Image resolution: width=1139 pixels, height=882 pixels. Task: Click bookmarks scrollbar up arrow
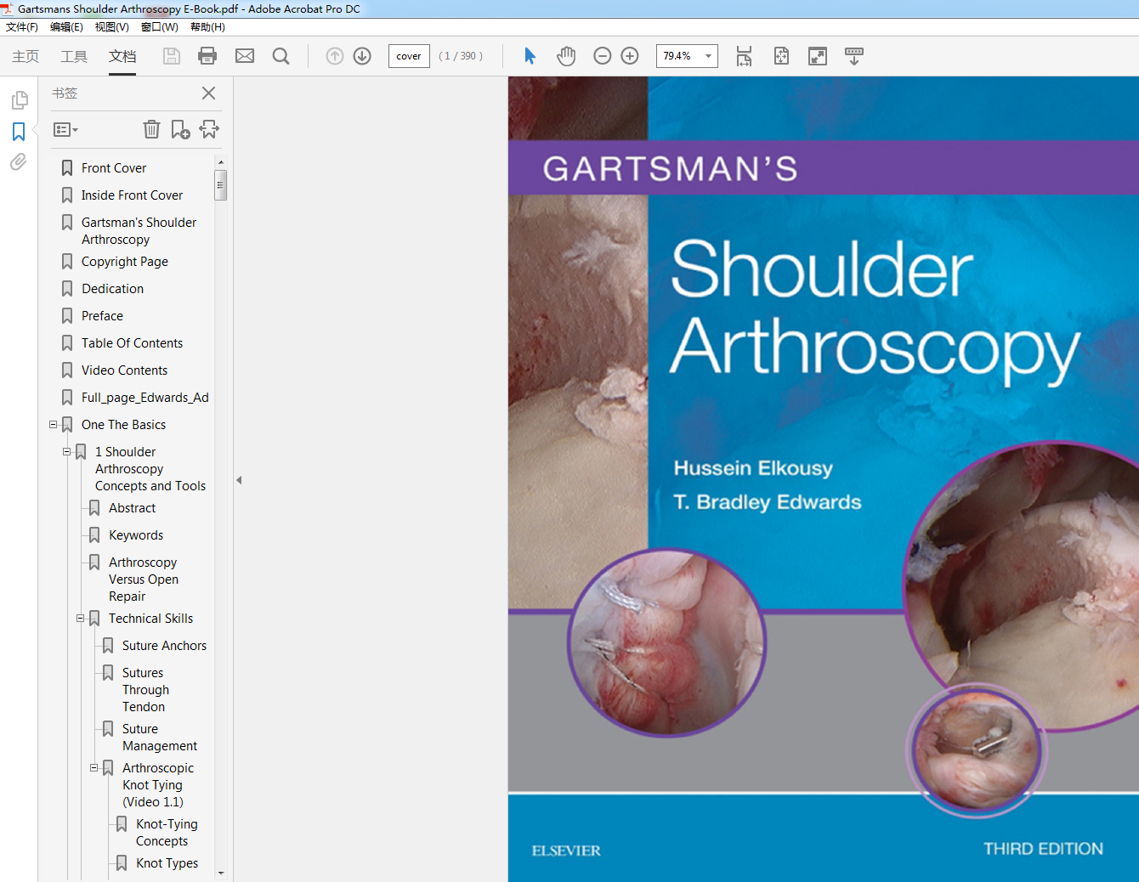221,161
